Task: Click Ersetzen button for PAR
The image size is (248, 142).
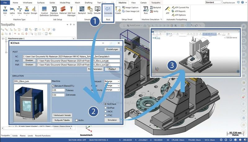Action: (29, 65)
